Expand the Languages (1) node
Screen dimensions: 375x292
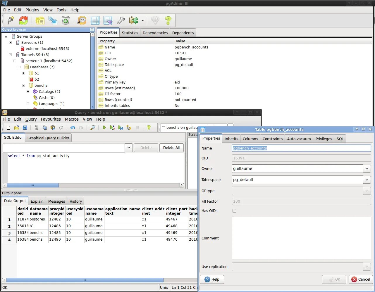28,104
